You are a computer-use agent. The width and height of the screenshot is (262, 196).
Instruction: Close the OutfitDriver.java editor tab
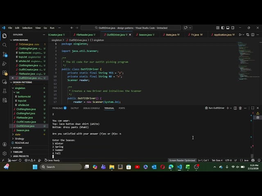tap(130, 35)
